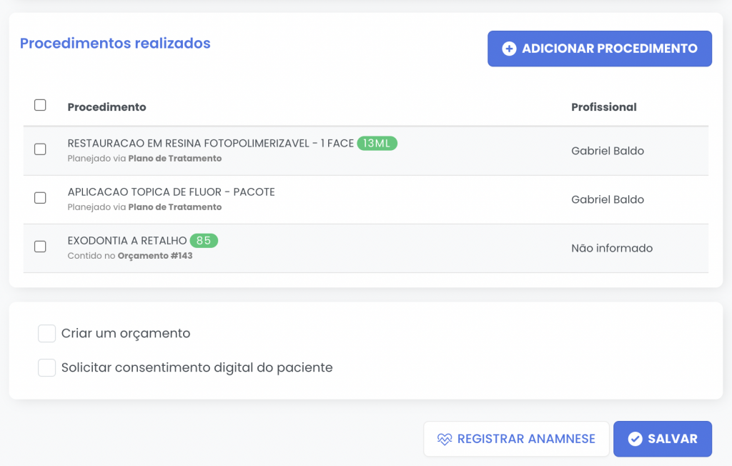The image size is (732, 466).
Task: Click the plus icon in Adicionar Procedimento
Action: (x=509, y=49)
